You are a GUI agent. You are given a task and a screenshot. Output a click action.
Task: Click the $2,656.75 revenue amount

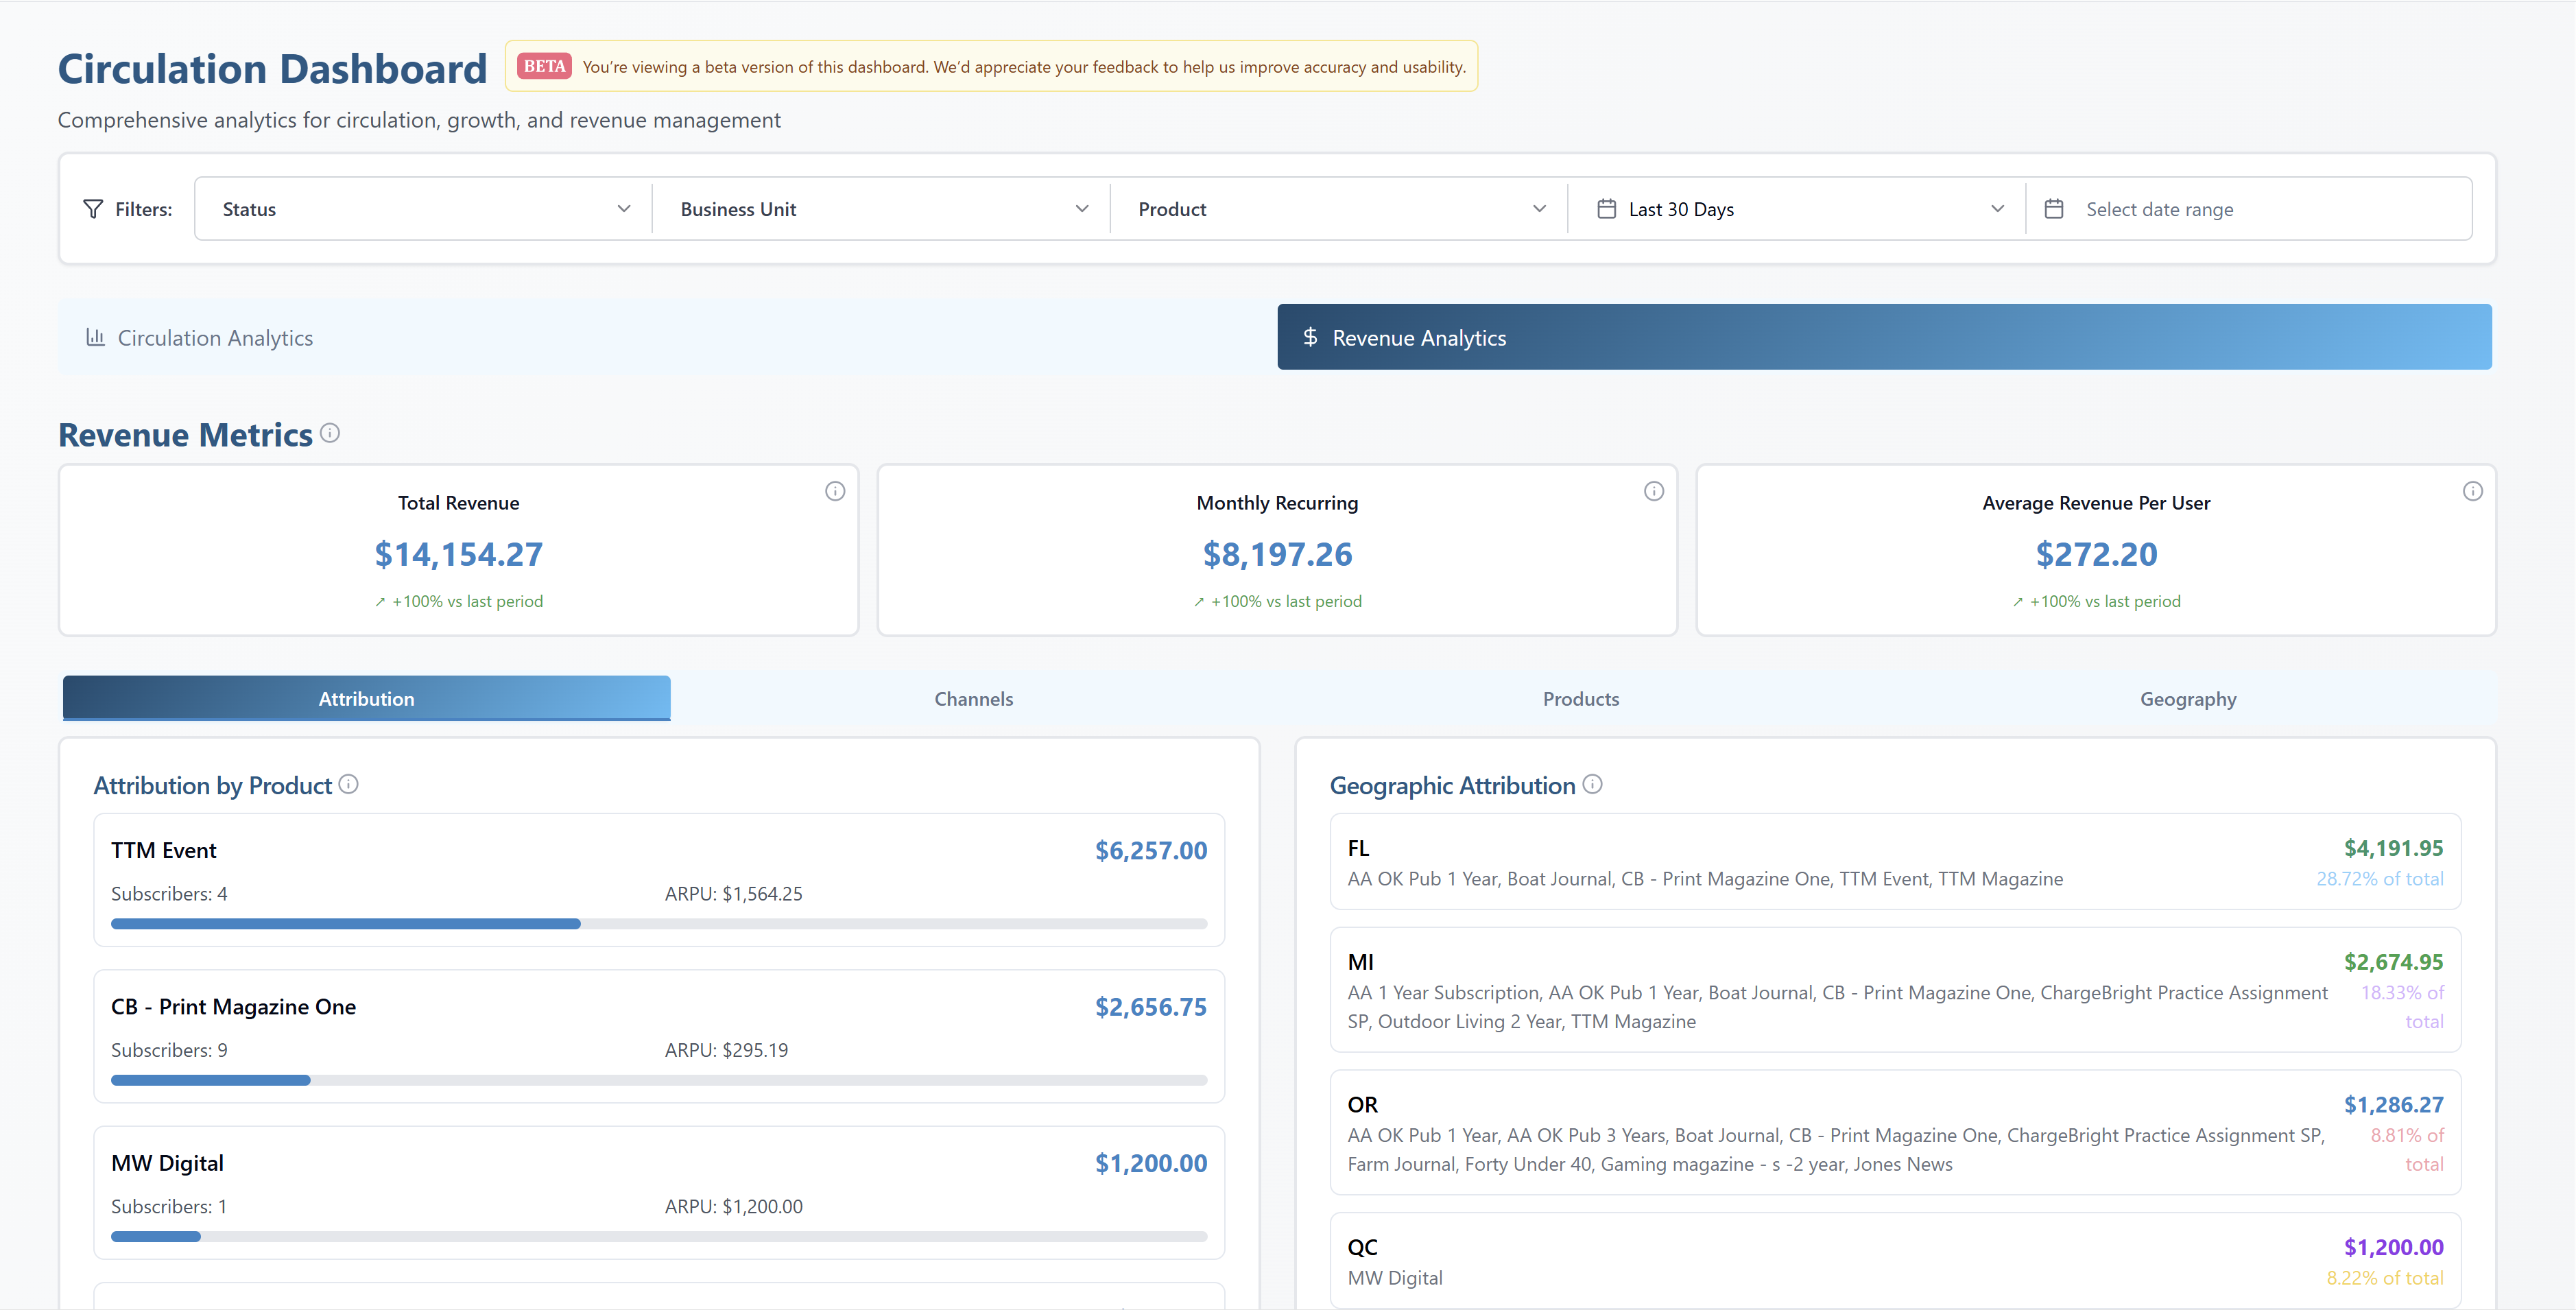(1151, 1007)
